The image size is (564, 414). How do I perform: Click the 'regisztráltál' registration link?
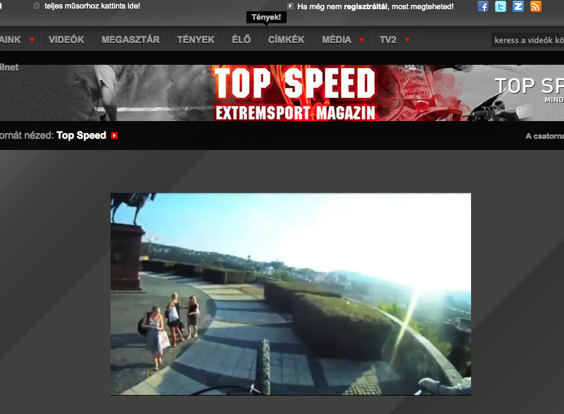click(x=366, y=6)
